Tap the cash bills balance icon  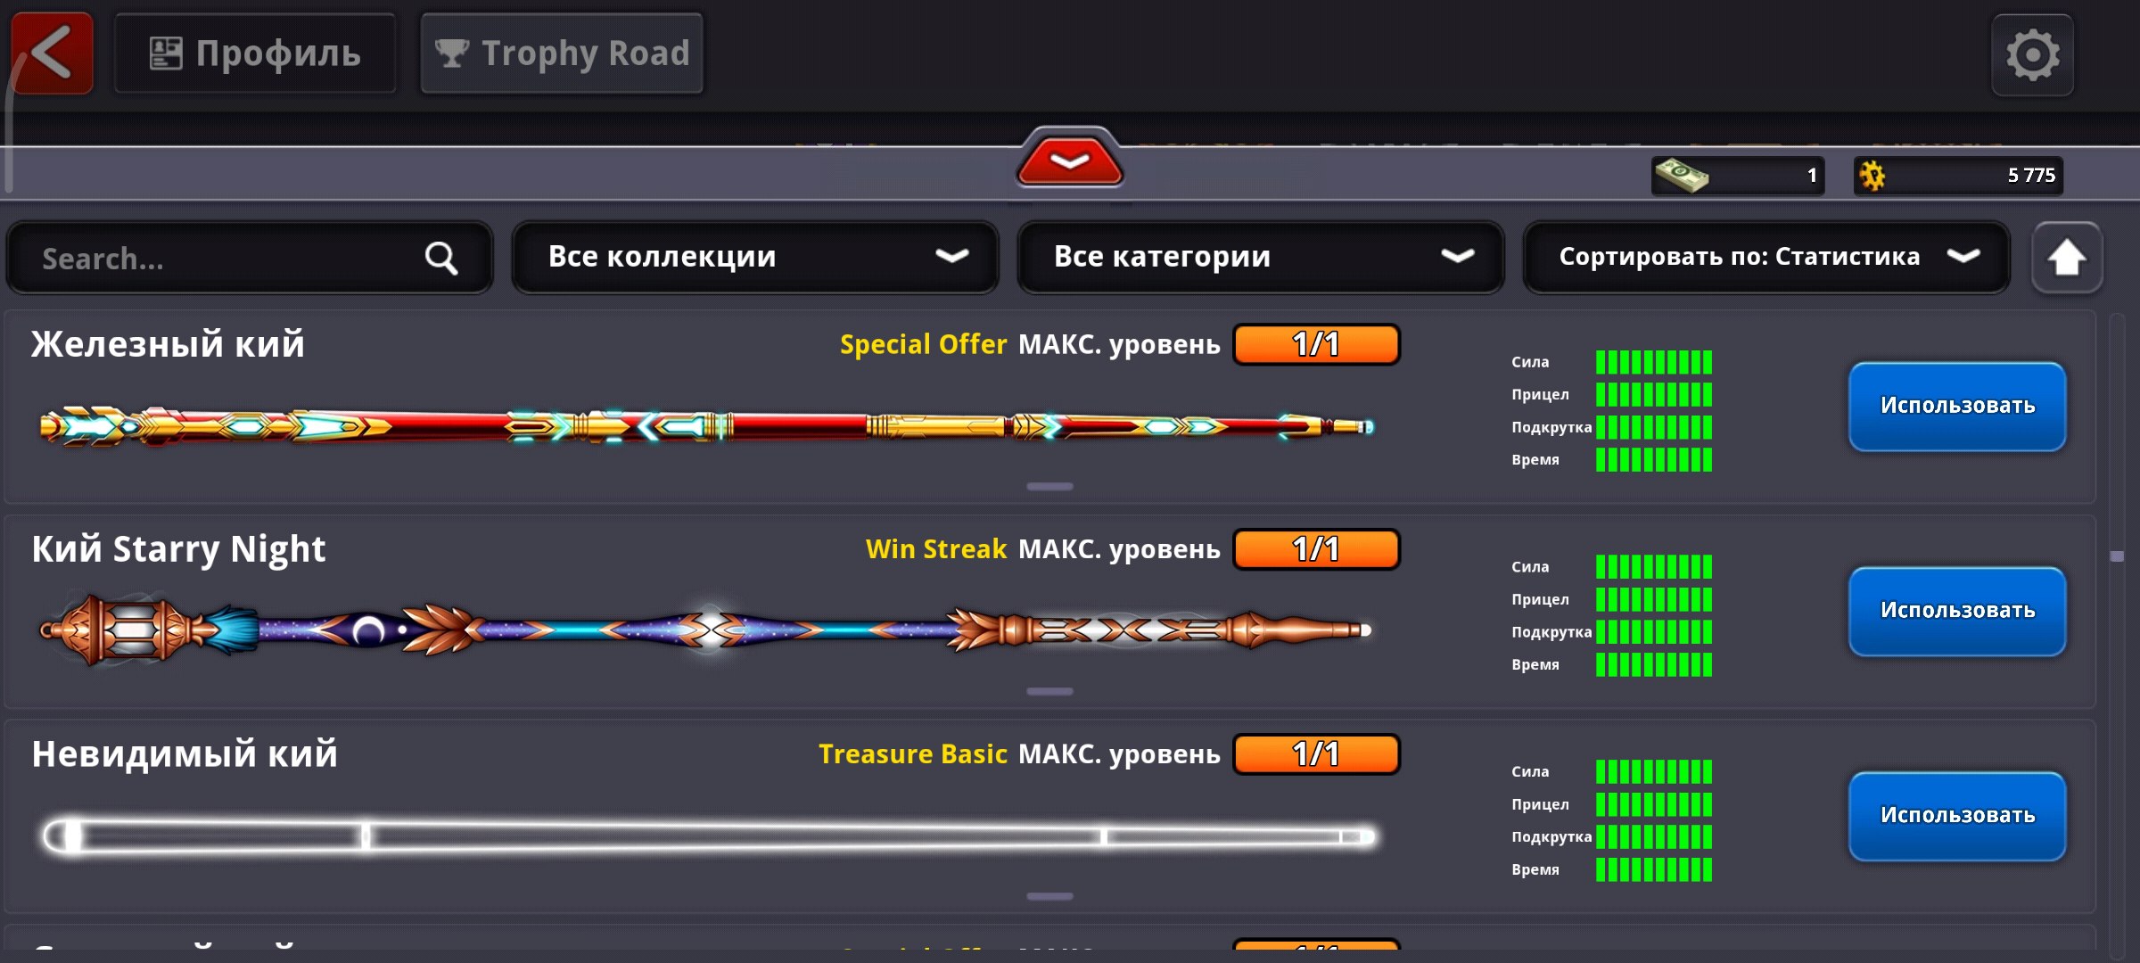[1681, 175]
